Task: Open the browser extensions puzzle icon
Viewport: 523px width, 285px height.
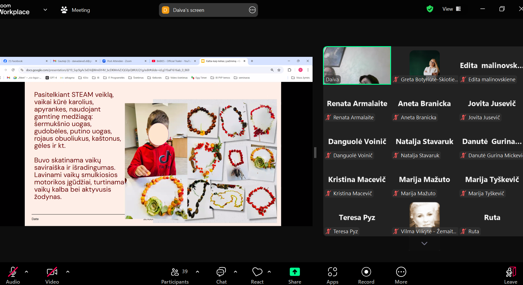Action: pos(289,70)
